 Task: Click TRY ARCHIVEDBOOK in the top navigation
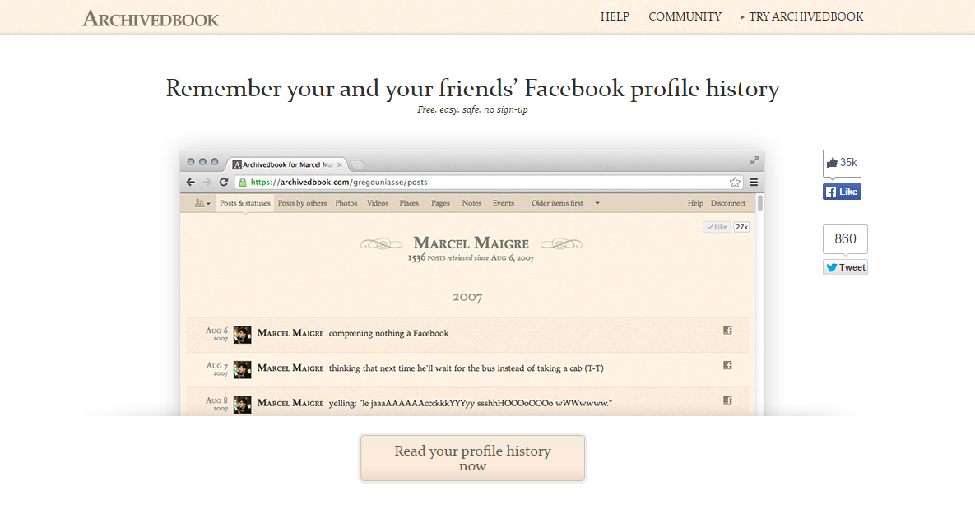[x=801, y=16]
